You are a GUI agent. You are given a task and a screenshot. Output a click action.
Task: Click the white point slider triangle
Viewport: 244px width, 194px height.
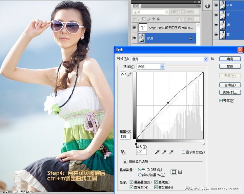pos(204,144)
